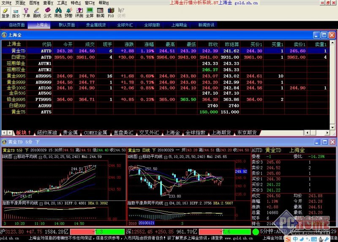The width and height of the screenshot is (338, 242).
Task: Click the F10 books icon
Action: tap(111, 12)
